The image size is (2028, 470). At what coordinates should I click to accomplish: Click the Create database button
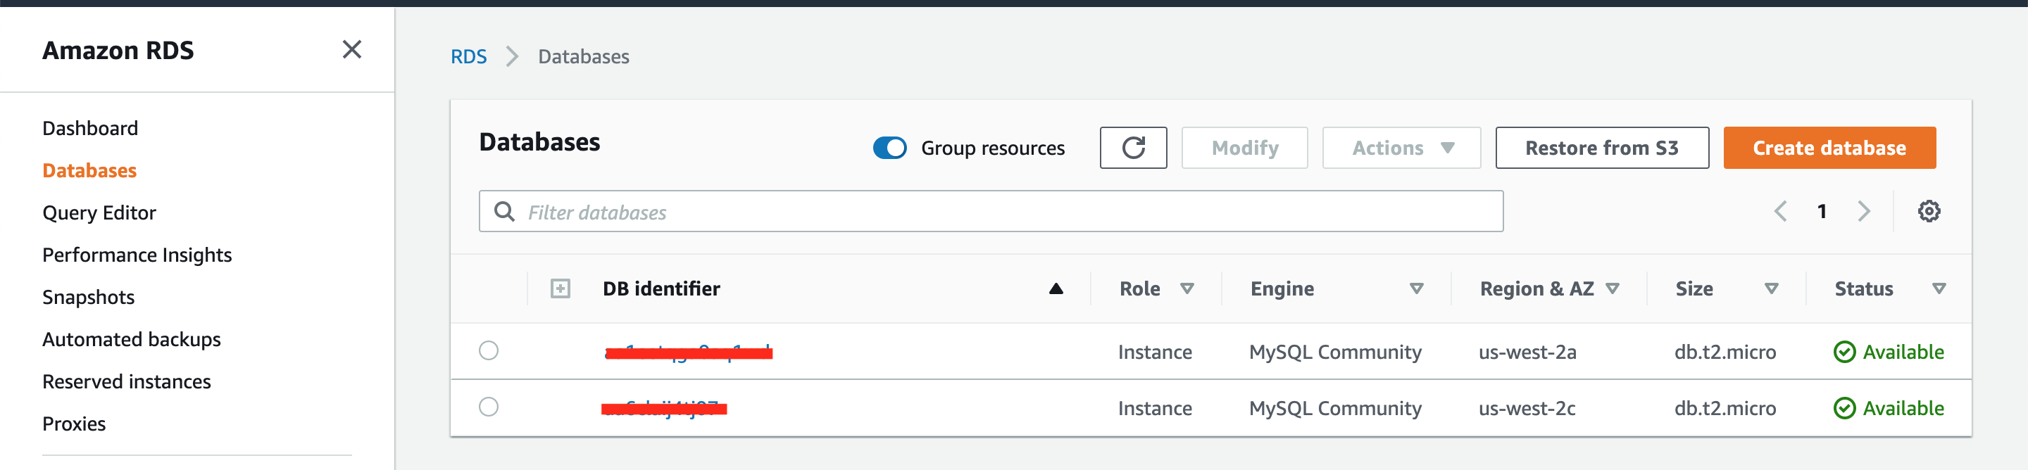[x=1829, y=148]
